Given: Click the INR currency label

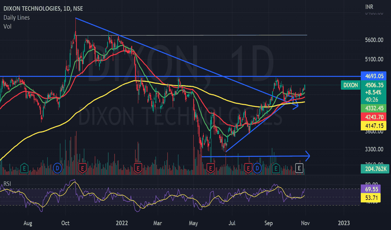Looking at the screenshot, I should (369, 7).
